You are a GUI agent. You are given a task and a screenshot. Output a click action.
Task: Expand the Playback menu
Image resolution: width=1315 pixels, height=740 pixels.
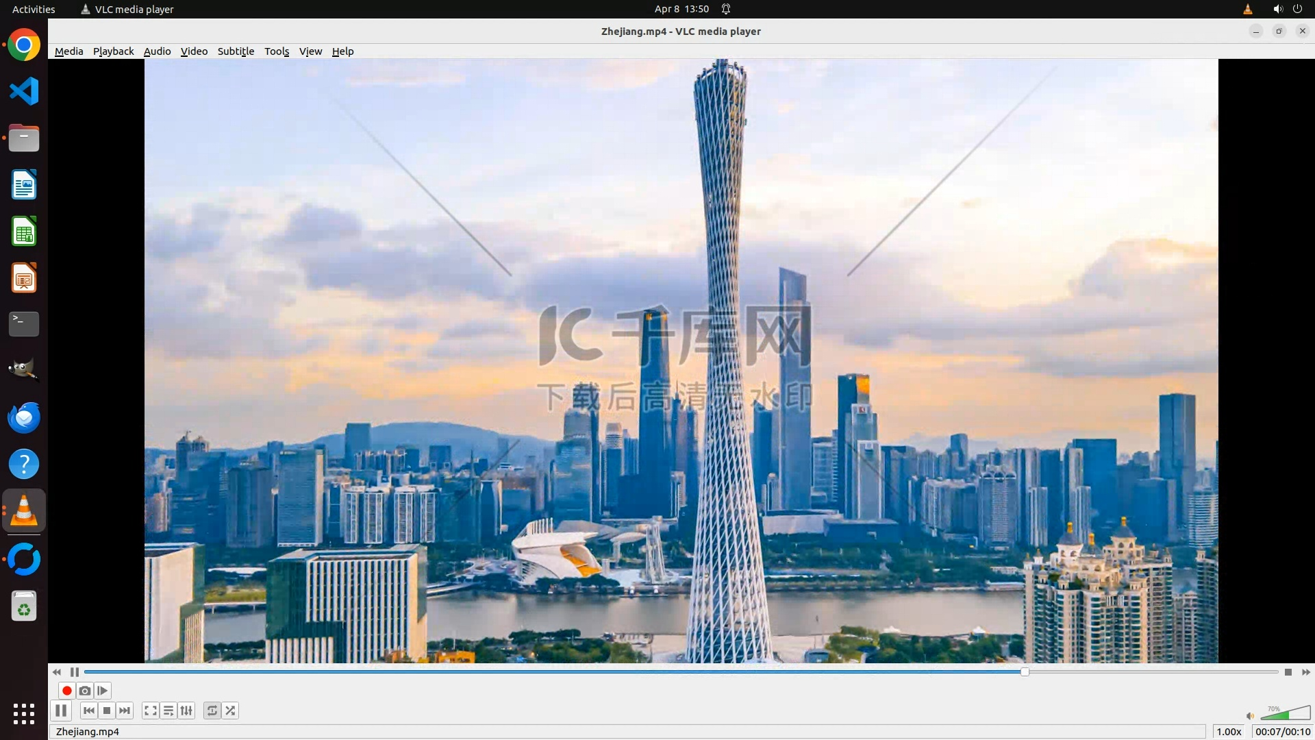click(113, 51)
